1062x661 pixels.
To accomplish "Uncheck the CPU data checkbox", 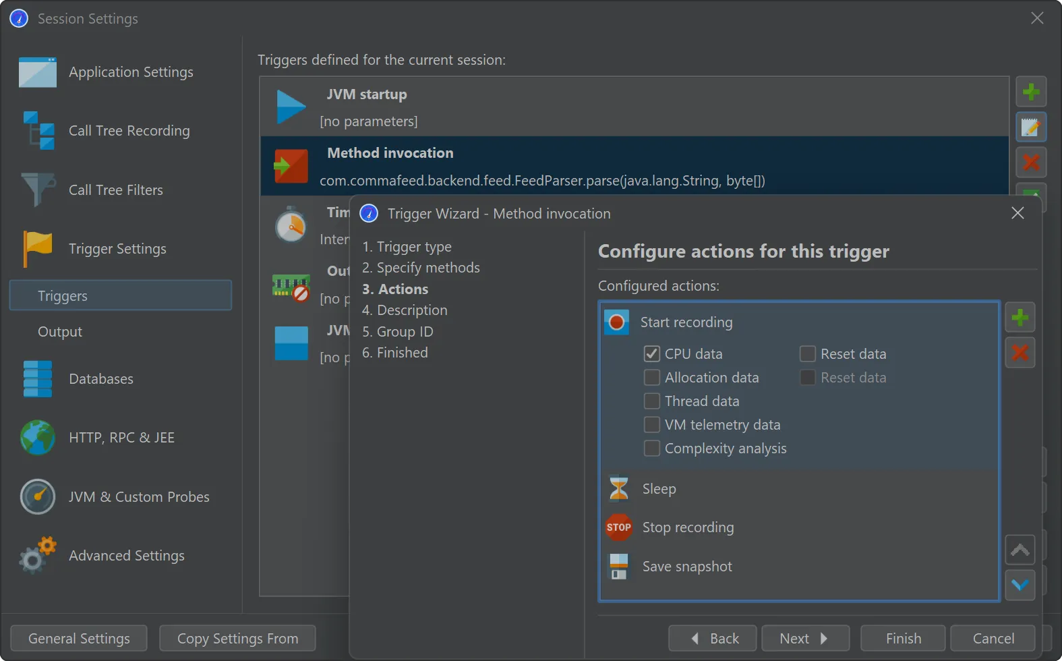I will pyautogui.click(x=652, y=354).
